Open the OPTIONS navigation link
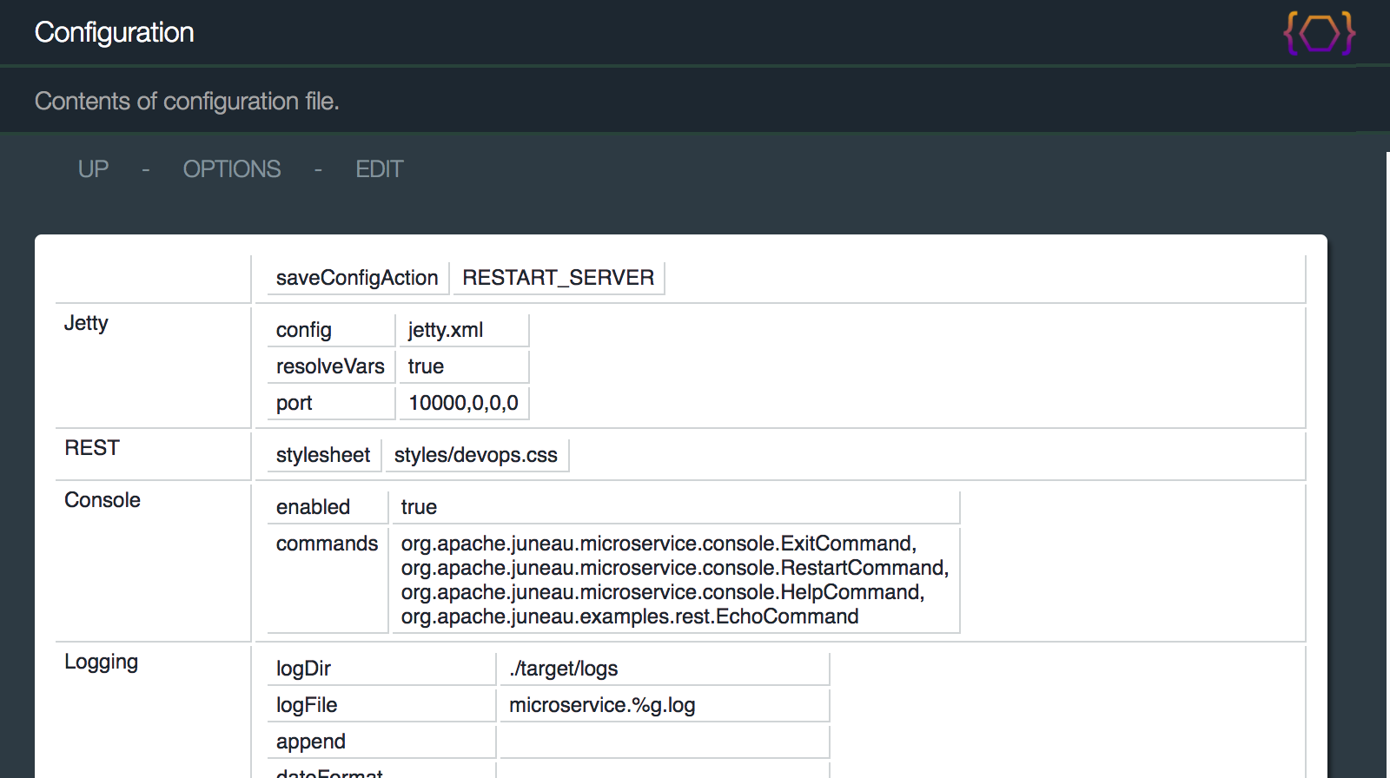1390x778 pixels. click(x=231, y=169)
